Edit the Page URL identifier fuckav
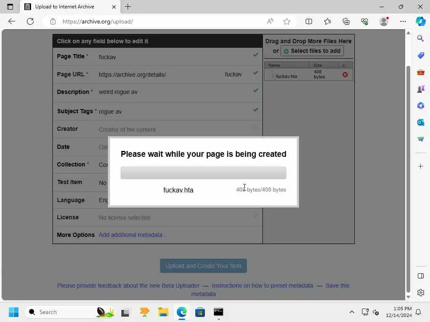430x322 pixels. (x=233, y=74)
